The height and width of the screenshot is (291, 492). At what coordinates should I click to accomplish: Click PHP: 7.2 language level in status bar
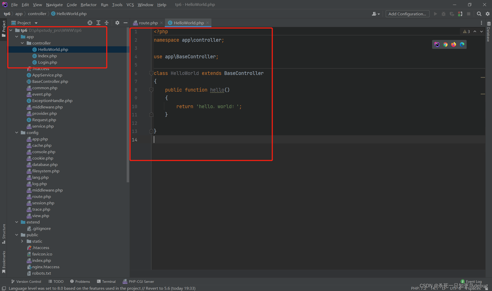tap(418, 288)
